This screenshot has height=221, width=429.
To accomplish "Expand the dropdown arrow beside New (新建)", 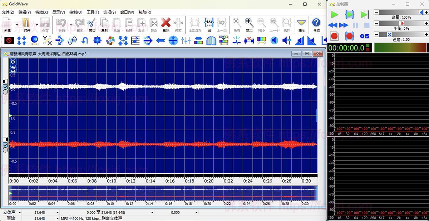I will [x=17, y=25].
